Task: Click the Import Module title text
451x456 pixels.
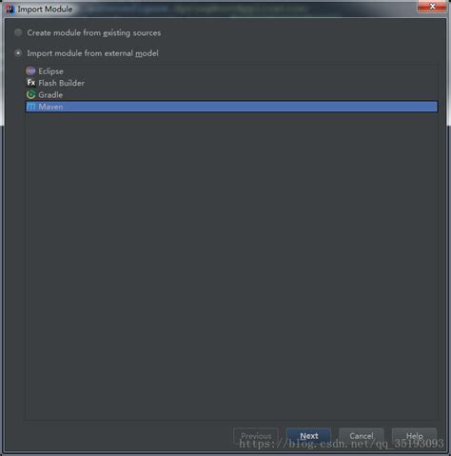Action: pyautogui.click(x=45, y=10)
